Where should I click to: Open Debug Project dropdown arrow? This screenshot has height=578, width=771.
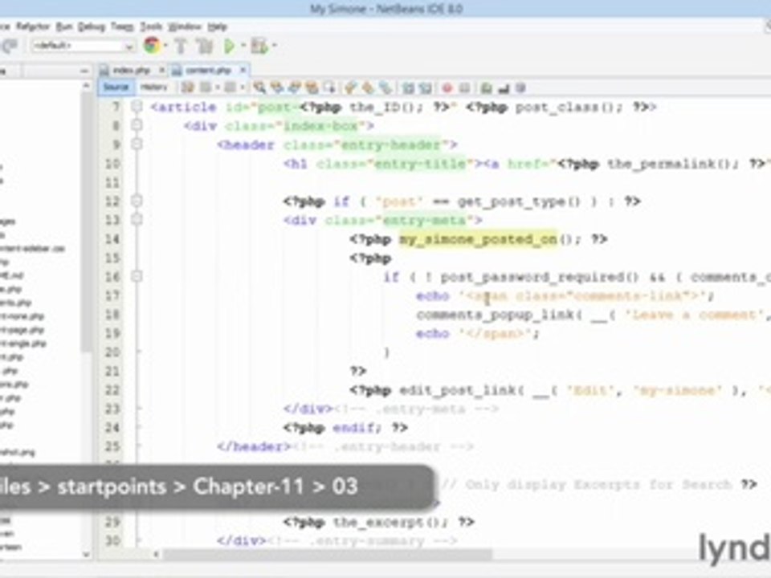(274, 46)
